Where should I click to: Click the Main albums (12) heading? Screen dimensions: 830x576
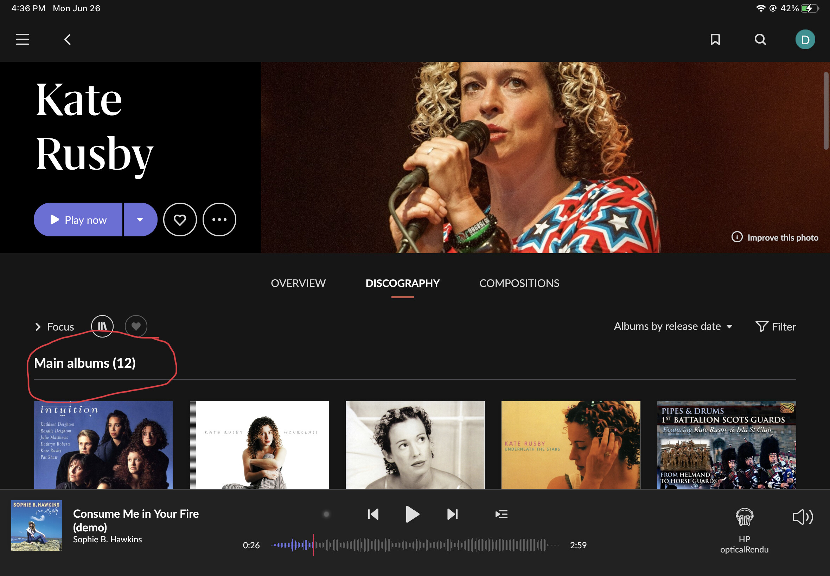pyautogui.click(x=85, y=363)
